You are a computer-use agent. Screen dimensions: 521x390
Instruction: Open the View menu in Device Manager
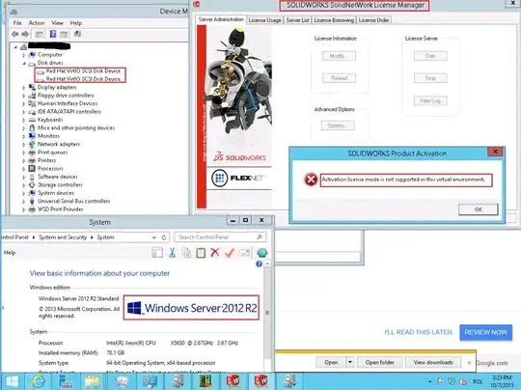(x=57, y=23)
